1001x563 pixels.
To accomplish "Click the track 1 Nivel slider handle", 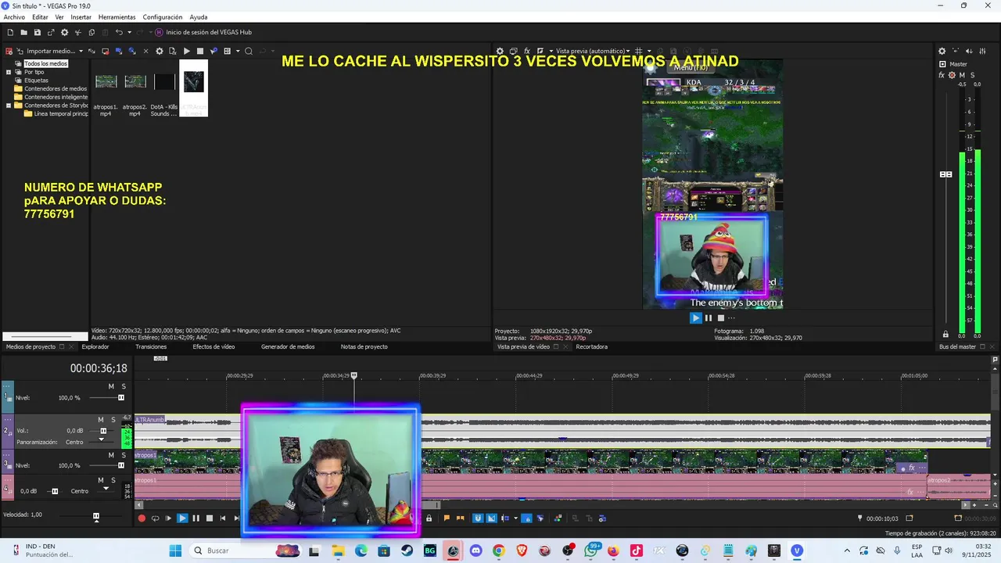I will [121, 397].
